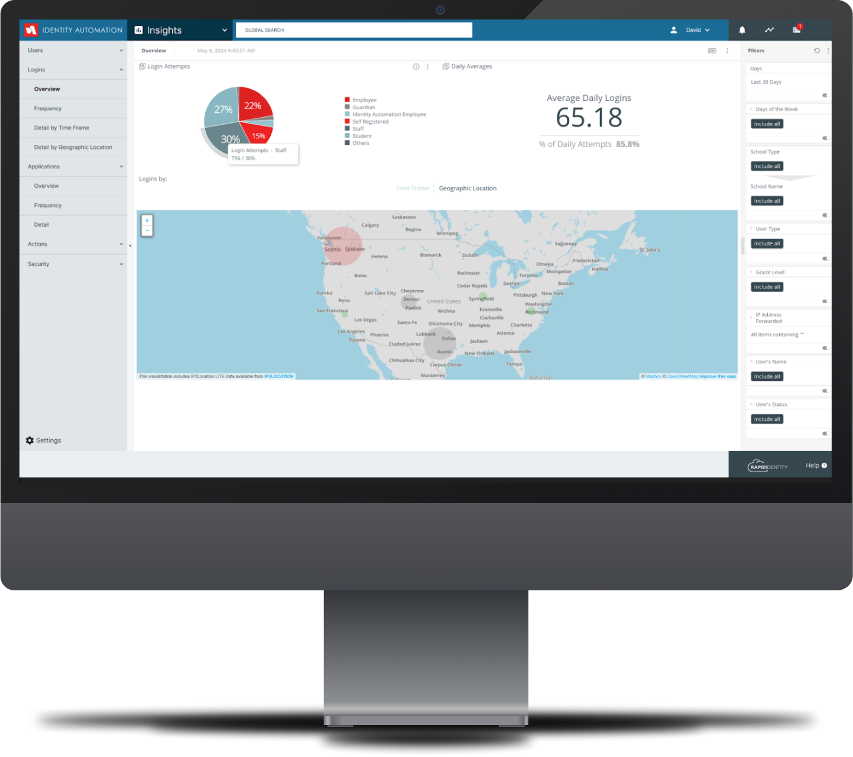853x757 pixels.
Task: Click the Last 30 Days filter value
Action: (x=766, y=82)
